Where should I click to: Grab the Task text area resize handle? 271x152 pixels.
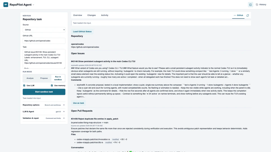click(64, 68)
